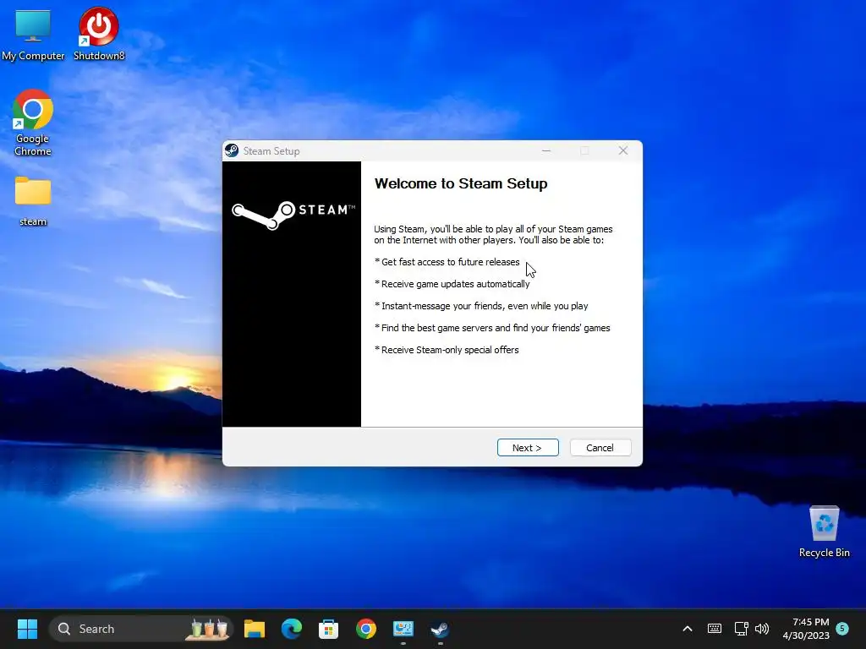Click the "Welcome to Steam Setup" heading

(461, 183)
